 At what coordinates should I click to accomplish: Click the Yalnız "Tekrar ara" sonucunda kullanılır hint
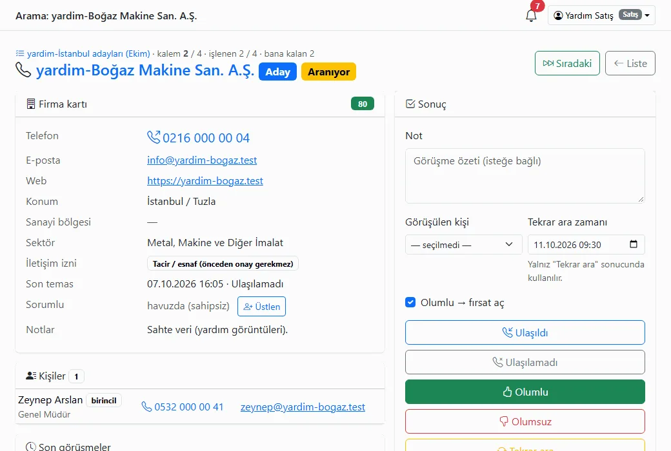tap(586, 271)
